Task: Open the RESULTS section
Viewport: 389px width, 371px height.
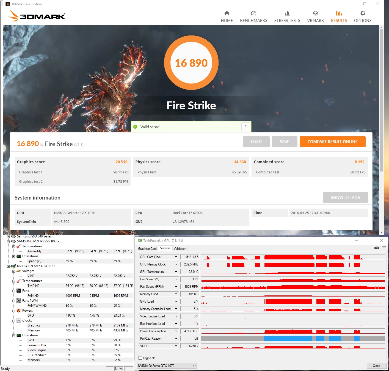Action: click(339, 17)
